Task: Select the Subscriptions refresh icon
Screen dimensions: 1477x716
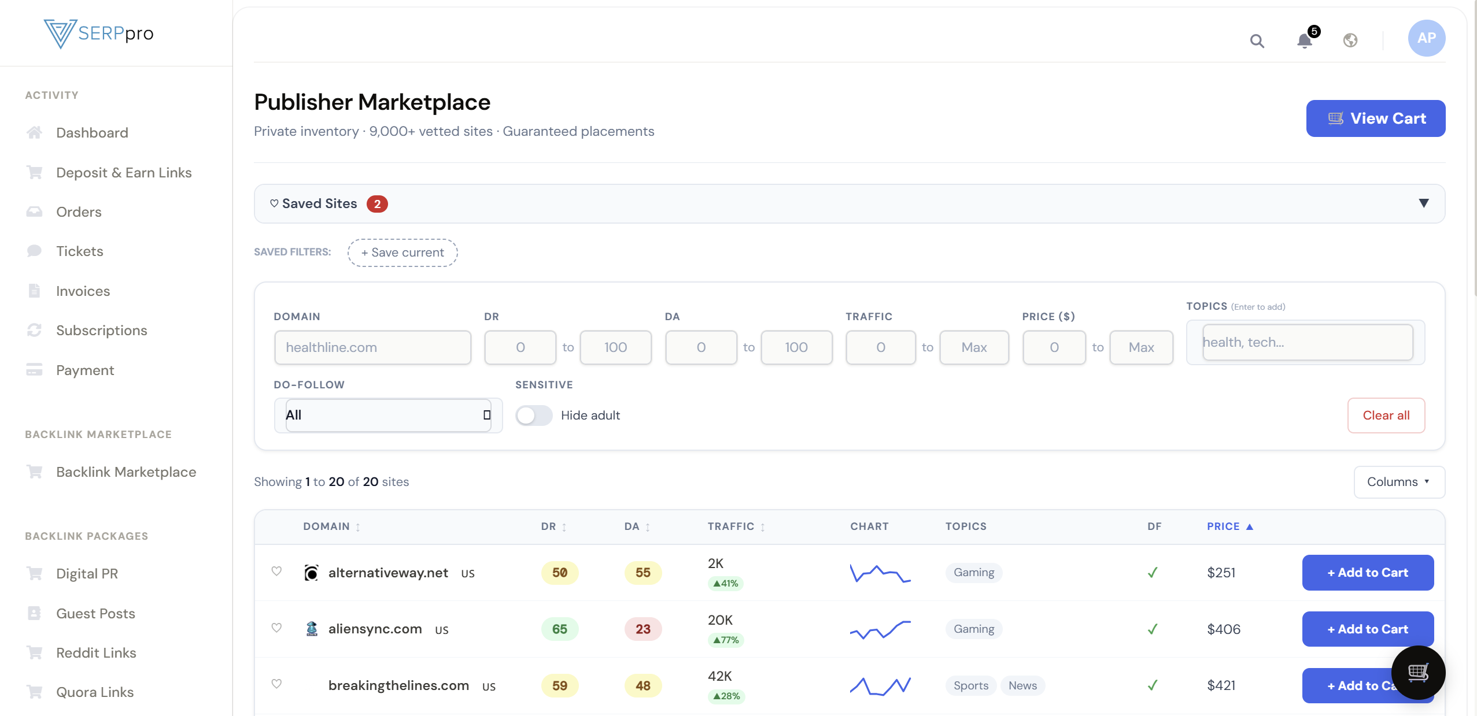Action: (34, 330)
